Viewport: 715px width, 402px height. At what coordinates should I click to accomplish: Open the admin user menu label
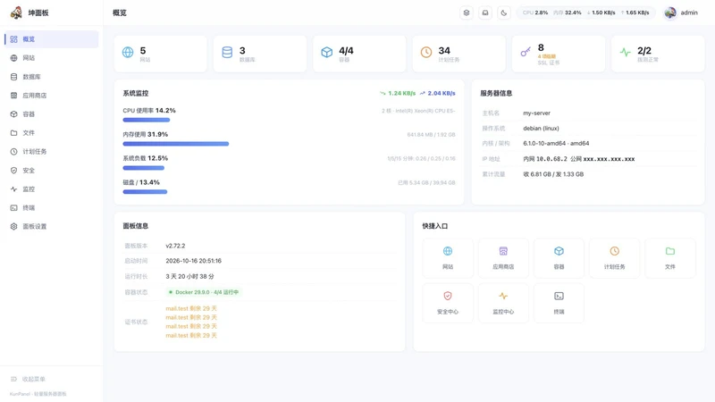point(689,13)
